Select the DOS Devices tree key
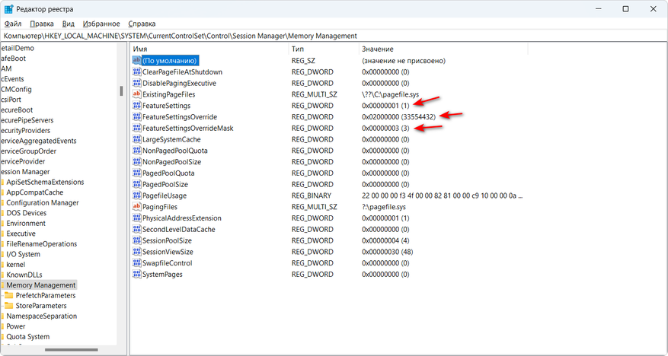Screen dimensions: 668x356 27,213
